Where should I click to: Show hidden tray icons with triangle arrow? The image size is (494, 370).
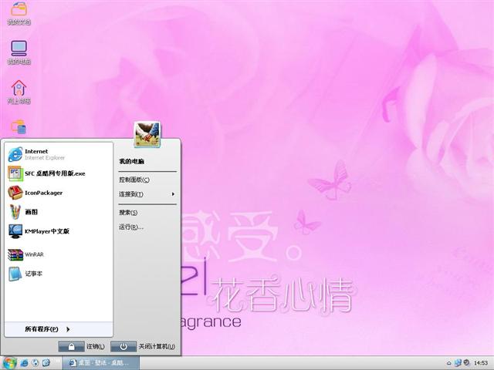click(449, 363)
